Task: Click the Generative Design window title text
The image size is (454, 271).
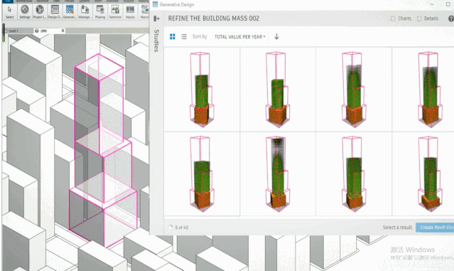Action: [x=177, y=5]
